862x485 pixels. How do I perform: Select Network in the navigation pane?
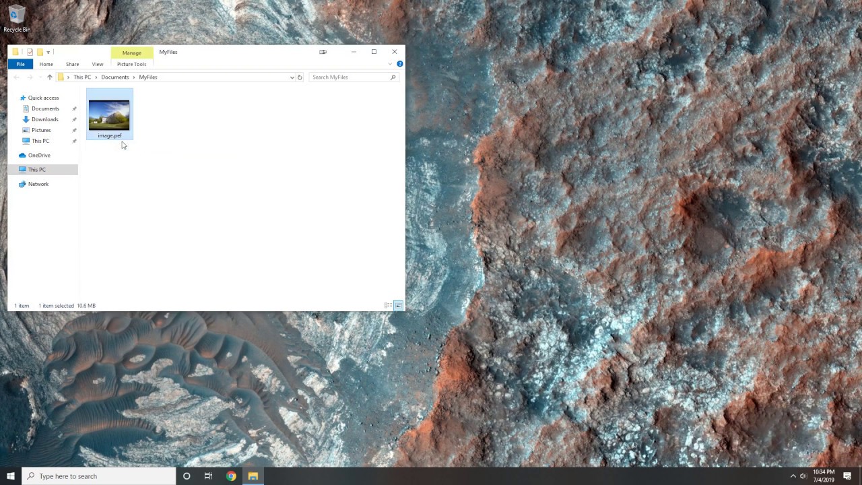(38, 184)
